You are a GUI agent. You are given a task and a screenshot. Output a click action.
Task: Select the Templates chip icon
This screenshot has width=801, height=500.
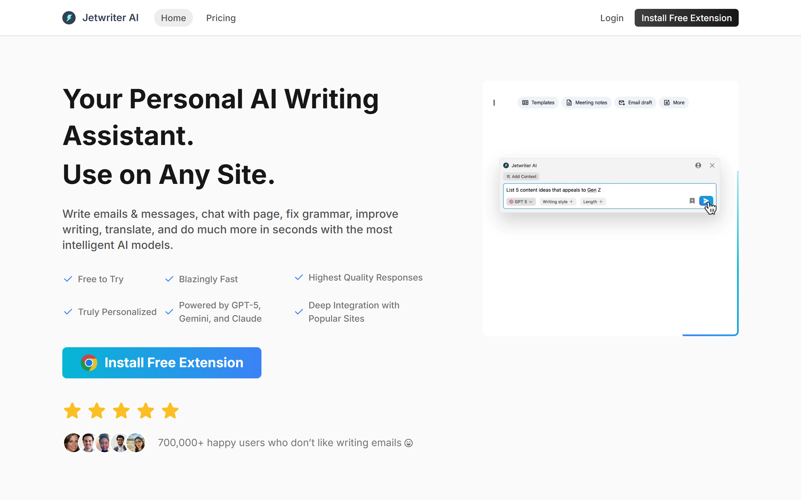(x=525, y=102)
